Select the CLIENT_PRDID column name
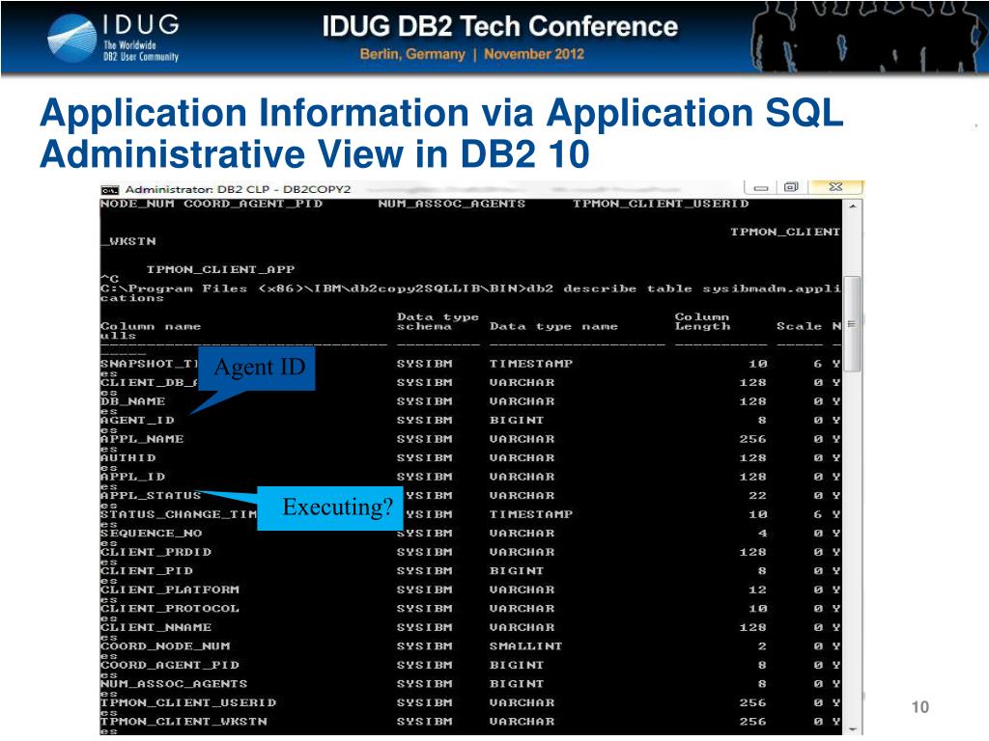989x741 pixels. click(155, 552)
